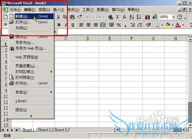The height and width of the screenshot is (139, 192).
Task: Toggle Underline formatting
Action: 73,25
